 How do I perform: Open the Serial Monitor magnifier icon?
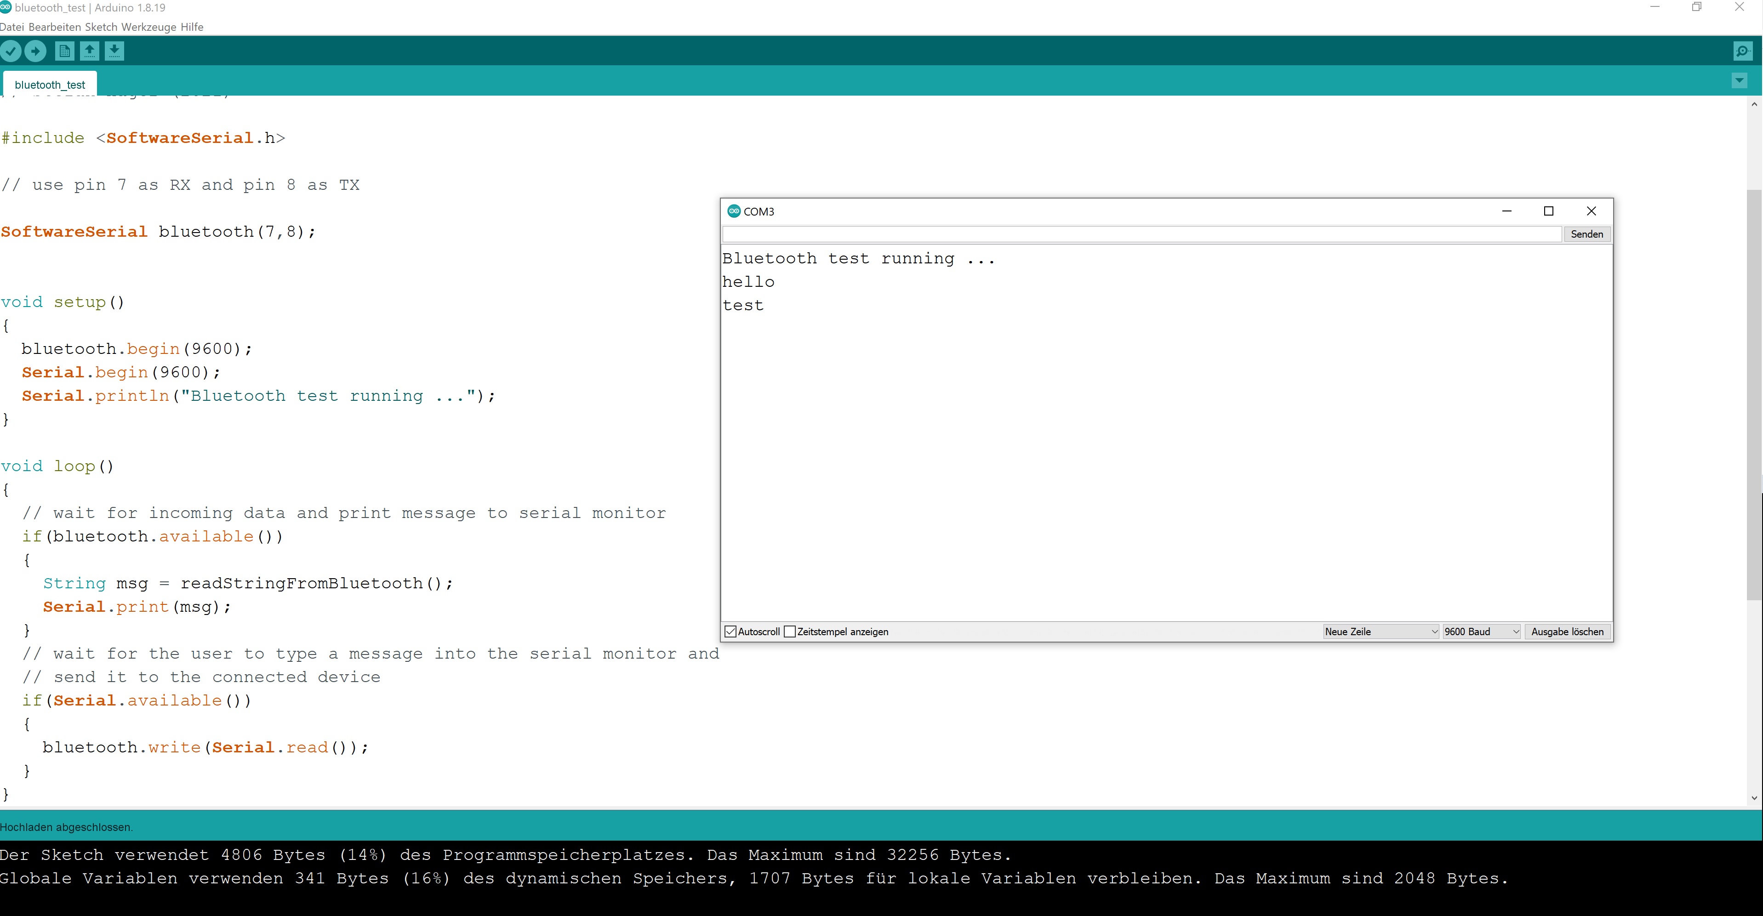click(1742, 51)
